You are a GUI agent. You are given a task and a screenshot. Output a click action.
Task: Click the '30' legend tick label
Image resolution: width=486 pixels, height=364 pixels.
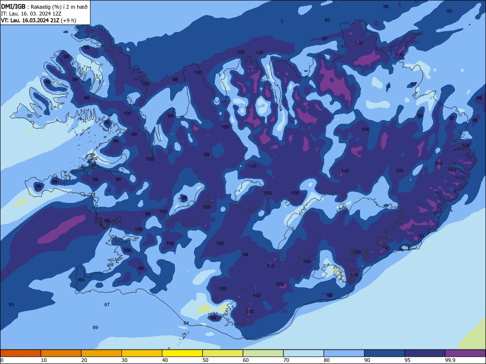coord(124,360)
